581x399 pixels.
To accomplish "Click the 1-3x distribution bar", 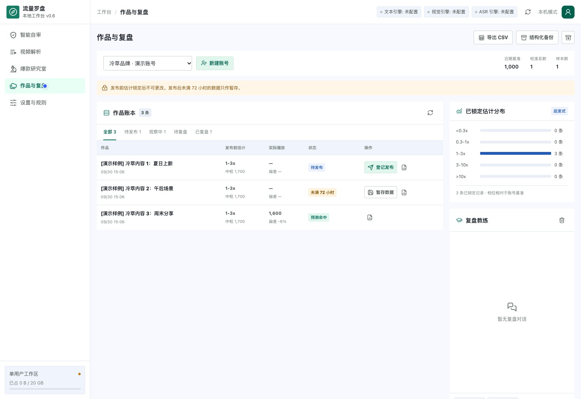I will click(516, 154).
